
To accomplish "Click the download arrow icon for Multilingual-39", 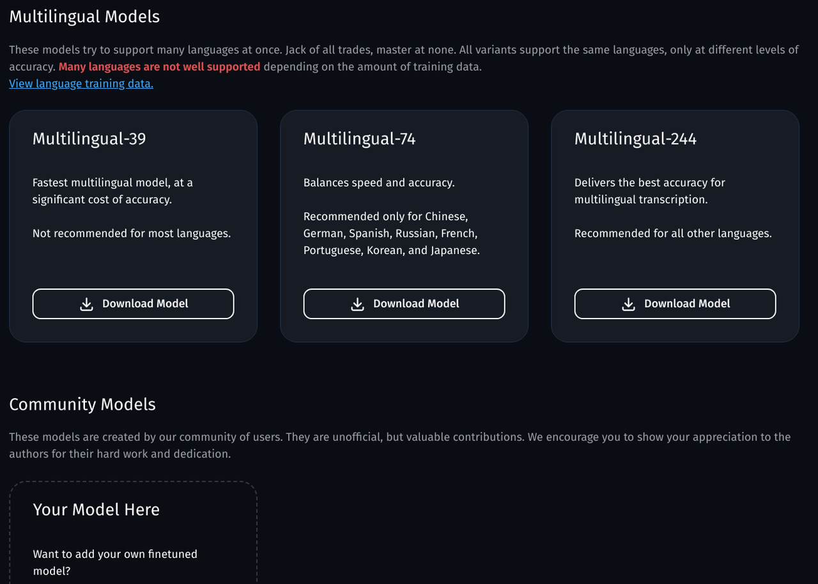I will coord(86,304).
